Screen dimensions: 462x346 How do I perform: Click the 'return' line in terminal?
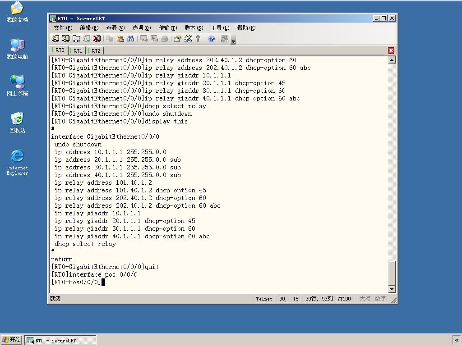tap(62, 259)
